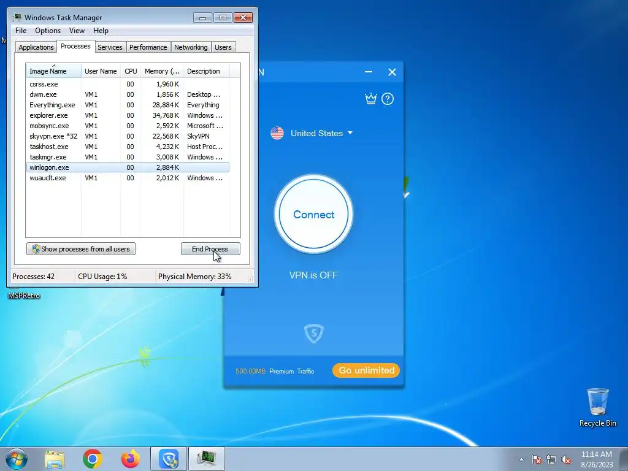Screen dimensions: 628x471
Task: Click the taskbar clock showing 11:14 AM
Action: 597,459
